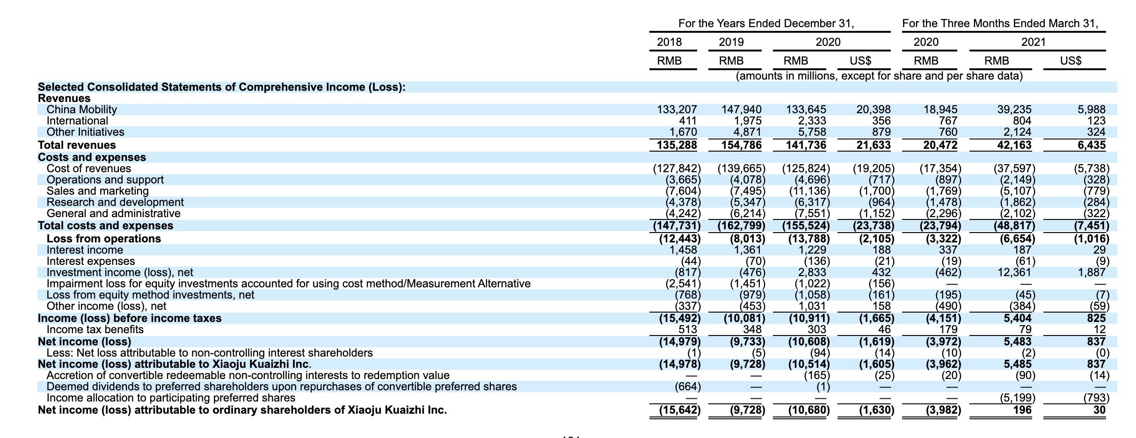Click the "Cost of revenues" row label
Image resolution: width=1136 pixels, height=438 pixels.
[x=89, y=168]
